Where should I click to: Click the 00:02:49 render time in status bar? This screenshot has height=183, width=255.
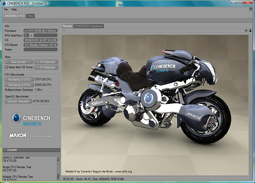68,179
